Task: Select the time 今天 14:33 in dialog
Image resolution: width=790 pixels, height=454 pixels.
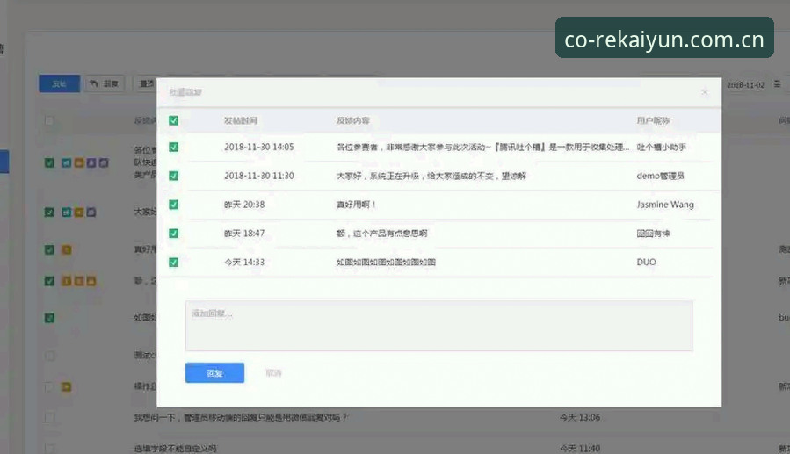Action: click(244, 263)
